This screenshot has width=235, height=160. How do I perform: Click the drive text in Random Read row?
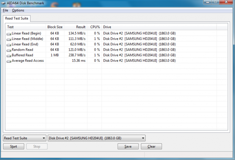point(139,50)
